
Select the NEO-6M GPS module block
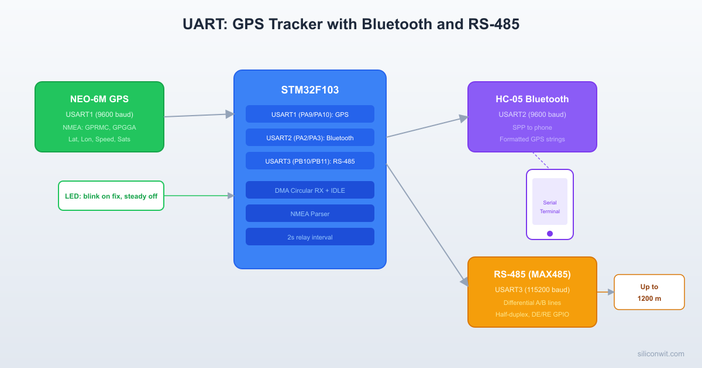99,116
